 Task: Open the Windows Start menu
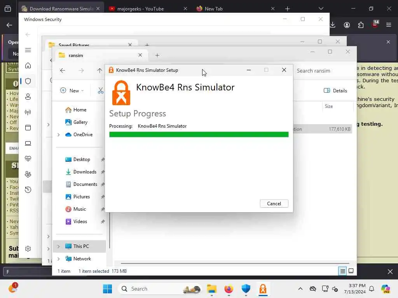click(107, 289)
